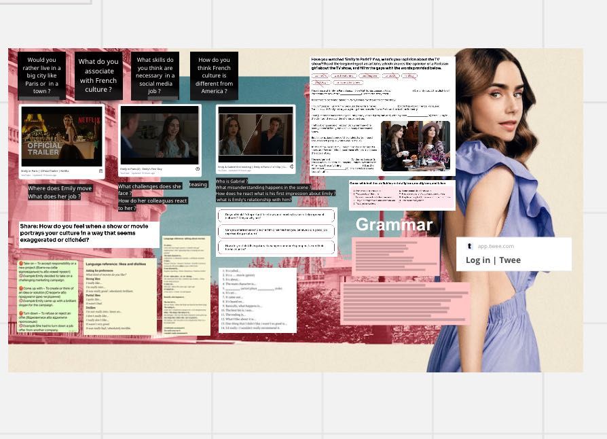The height and width of the screenshot is (439, 607).
Task: Open the Emily and Gabriel first meeting thumbnail
Action: coord(255,135)
